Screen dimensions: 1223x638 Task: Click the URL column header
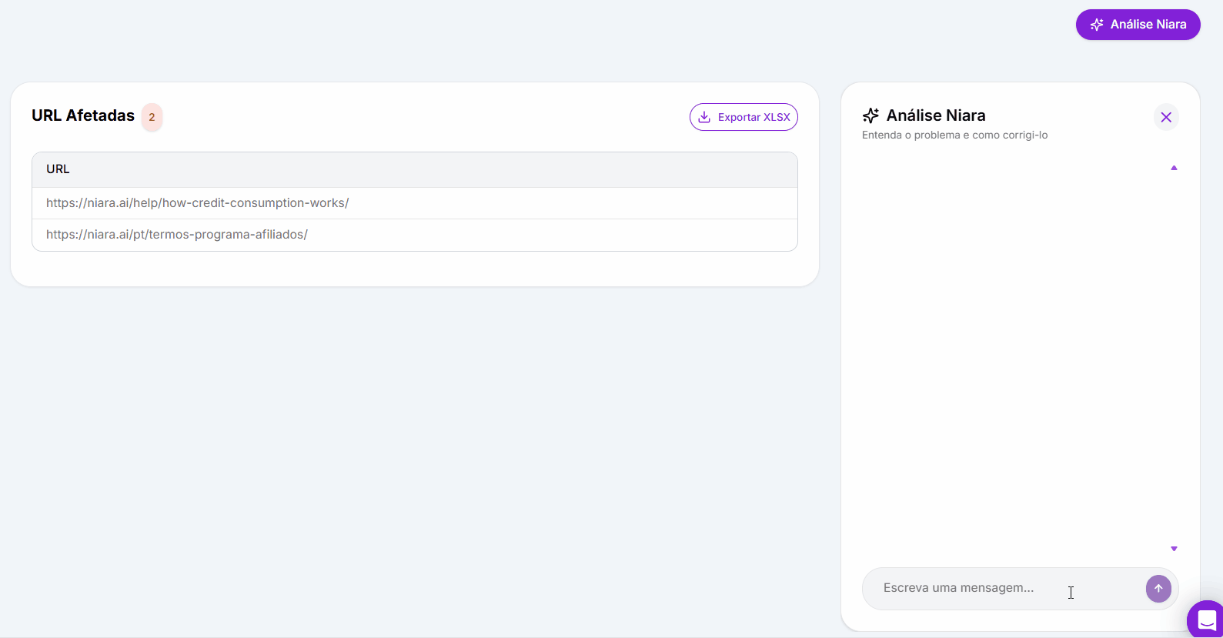click(x=415, y=169)
